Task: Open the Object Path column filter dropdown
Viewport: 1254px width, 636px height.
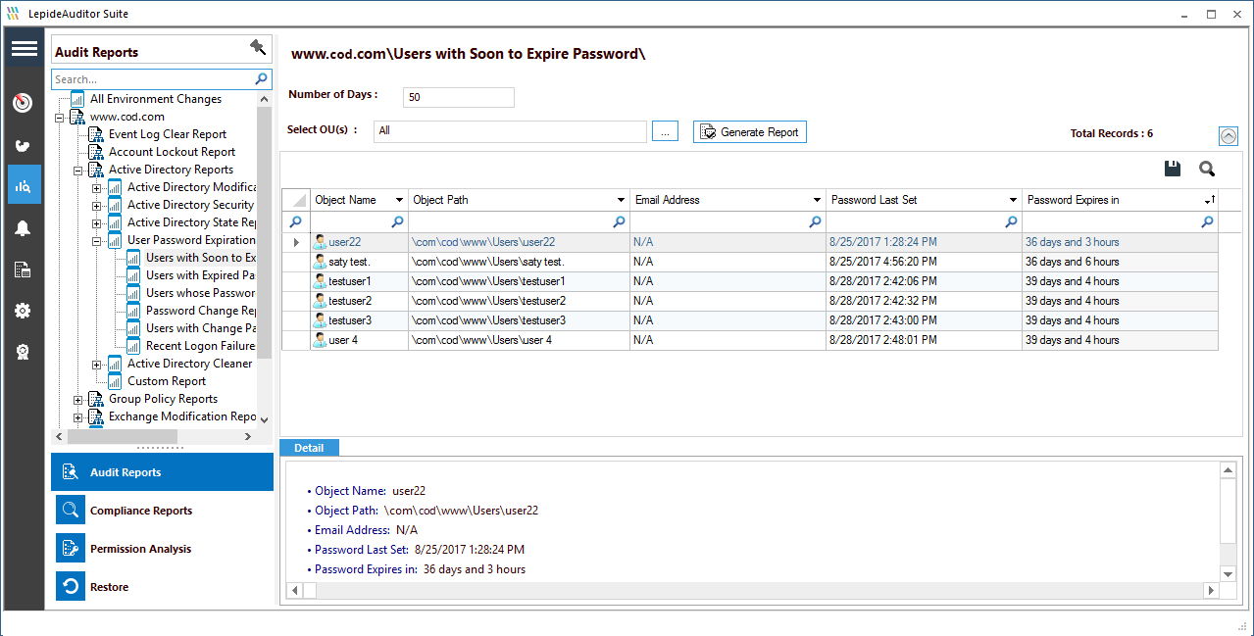Action: coord(621,200)
